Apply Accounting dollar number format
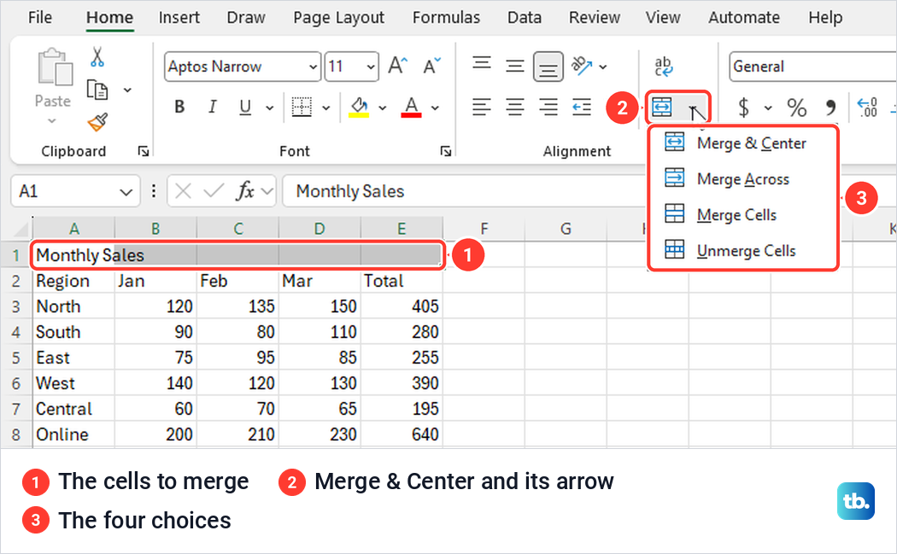The width and height of the screenshot is (897, 554). tap(744, 107)
